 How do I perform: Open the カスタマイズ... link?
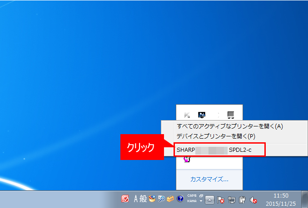pyautogui.click(x=209, y=179)
